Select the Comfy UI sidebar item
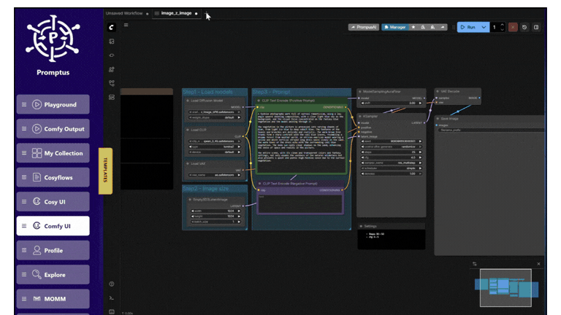561x315 pixels. tap(53, 226)
